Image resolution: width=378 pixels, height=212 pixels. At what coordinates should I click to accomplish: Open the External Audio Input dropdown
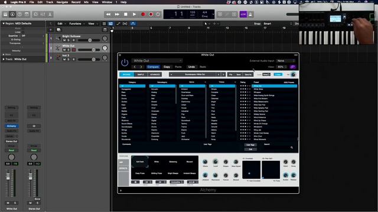286,61
